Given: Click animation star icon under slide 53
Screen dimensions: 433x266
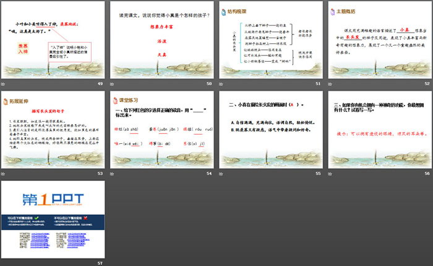Looking at the screenshot, I should click(3, 173).
